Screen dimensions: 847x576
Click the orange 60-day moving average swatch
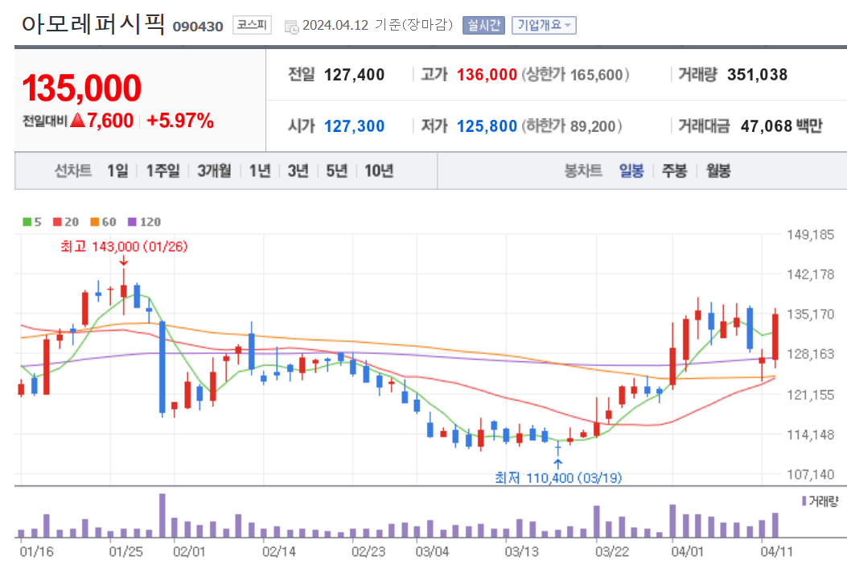click(95, 221)
